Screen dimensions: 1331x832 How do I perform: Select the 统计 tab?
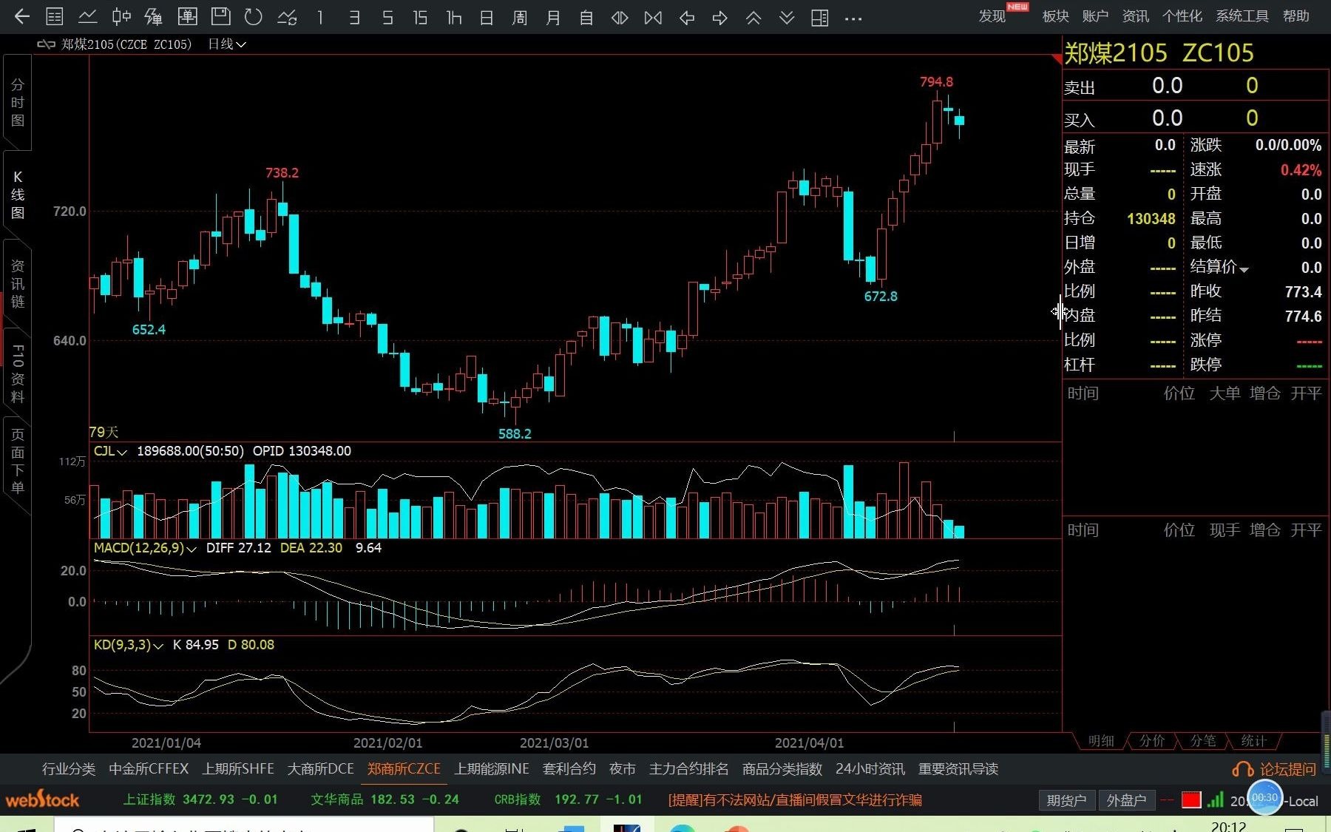click(x=1253, y=740)
